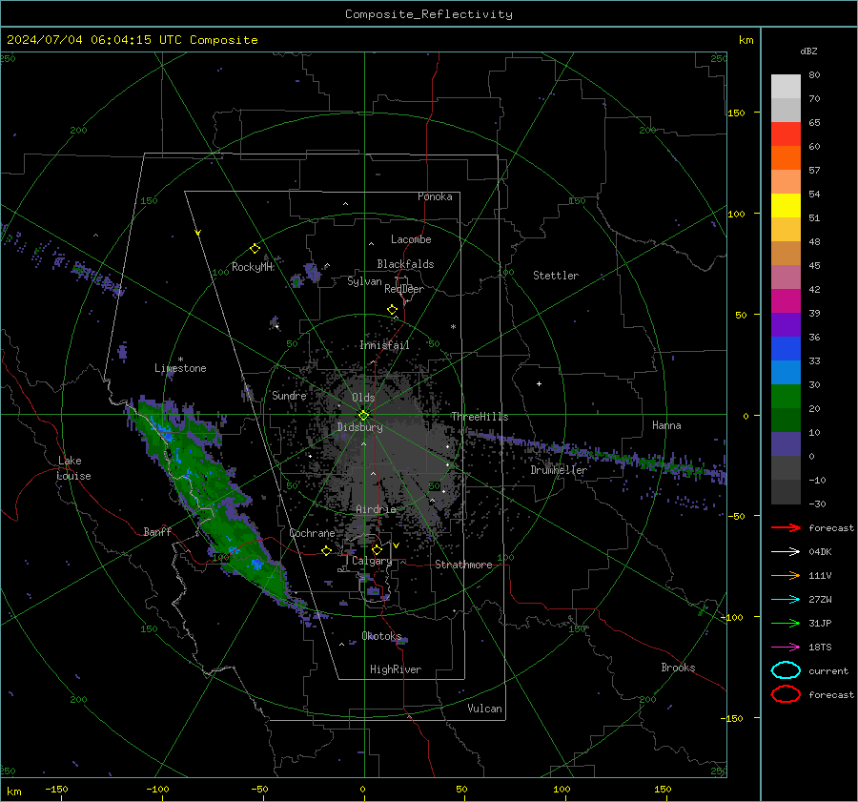Click the Sundre town label

click(289, 395)
